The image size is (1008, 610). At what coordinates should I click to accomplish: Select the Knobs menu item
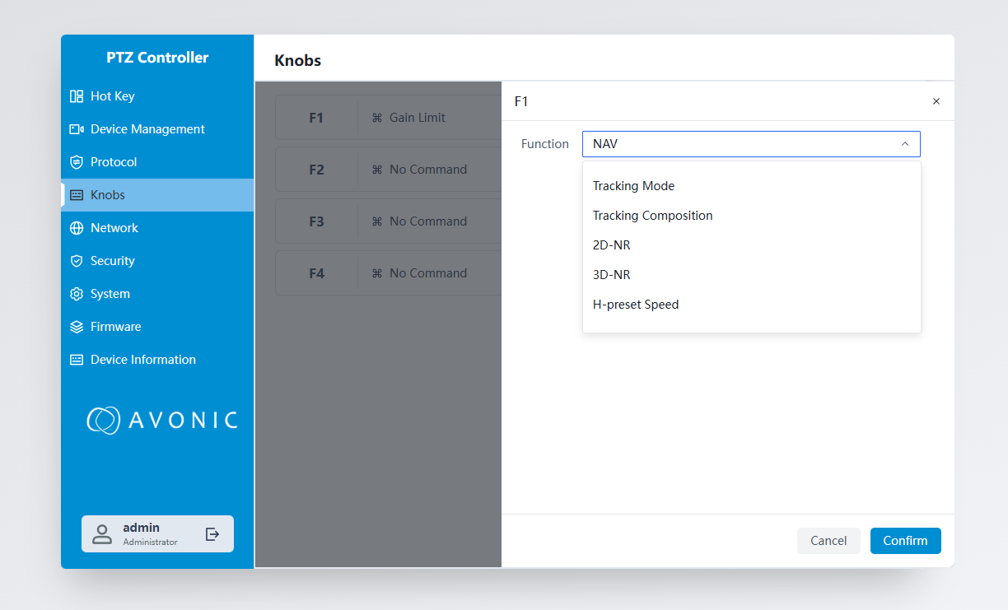(157, 195)
